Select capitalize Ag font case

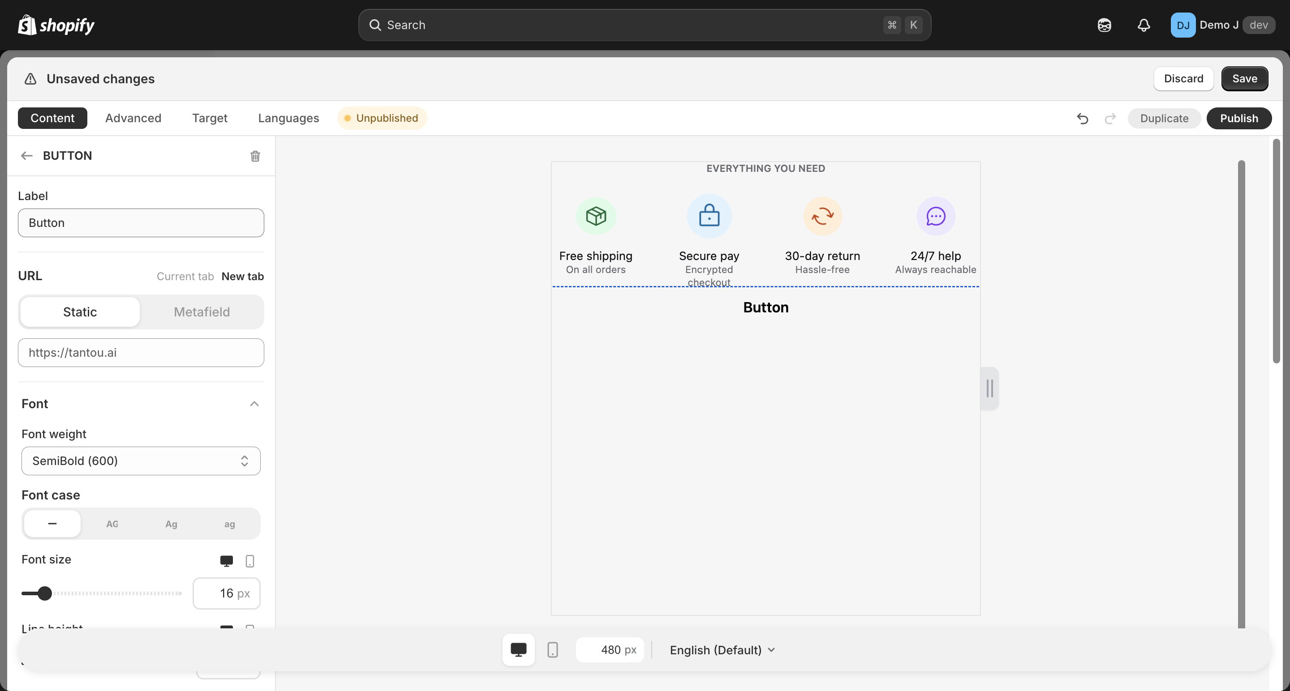(x=171, y=524)
